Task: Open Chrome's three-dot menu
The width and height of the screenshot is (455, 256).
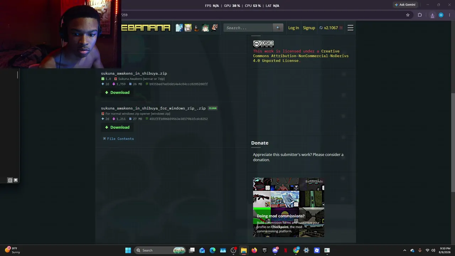Action: (x=449, y=15)
